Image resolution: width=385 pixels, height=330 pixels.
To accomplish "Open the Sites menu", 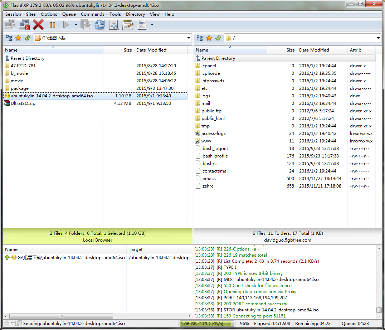I will point(31,14).
